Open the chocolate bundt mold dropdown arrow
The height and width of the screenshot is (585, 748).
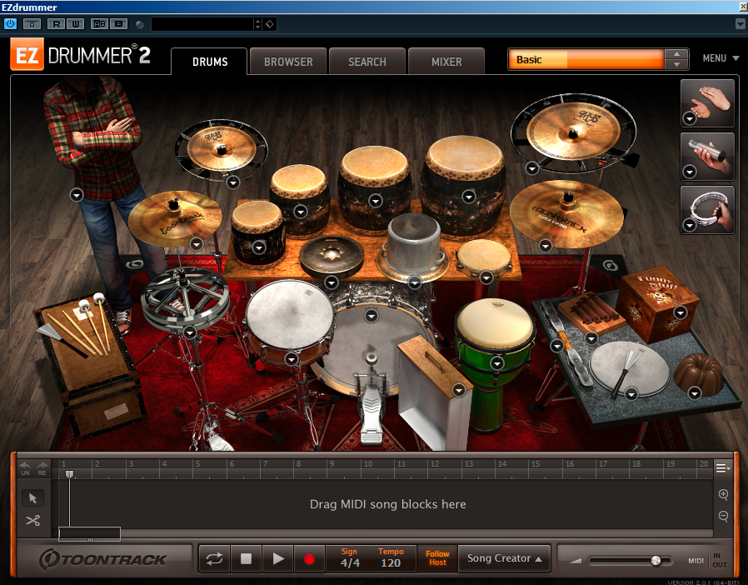695,393
